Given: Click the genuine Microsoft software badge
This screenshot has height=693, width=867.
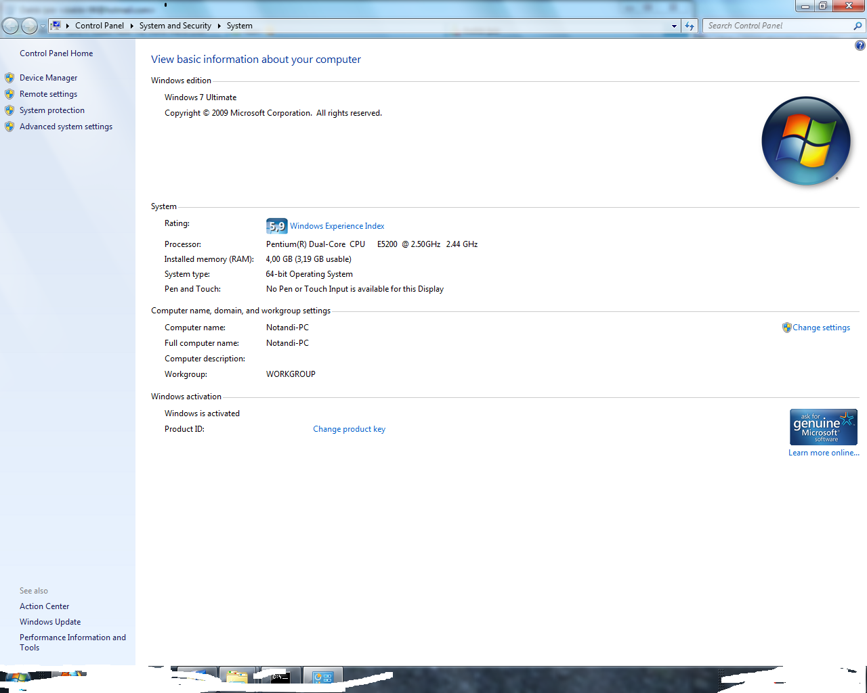Looking at the screenshot, I should (x=824, y=427).
